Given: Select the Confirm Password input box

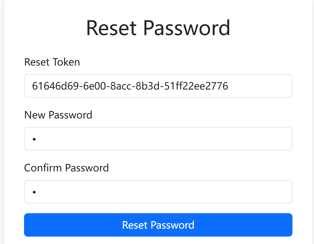Looking at the screenshot, I should (x=158, y=192).
